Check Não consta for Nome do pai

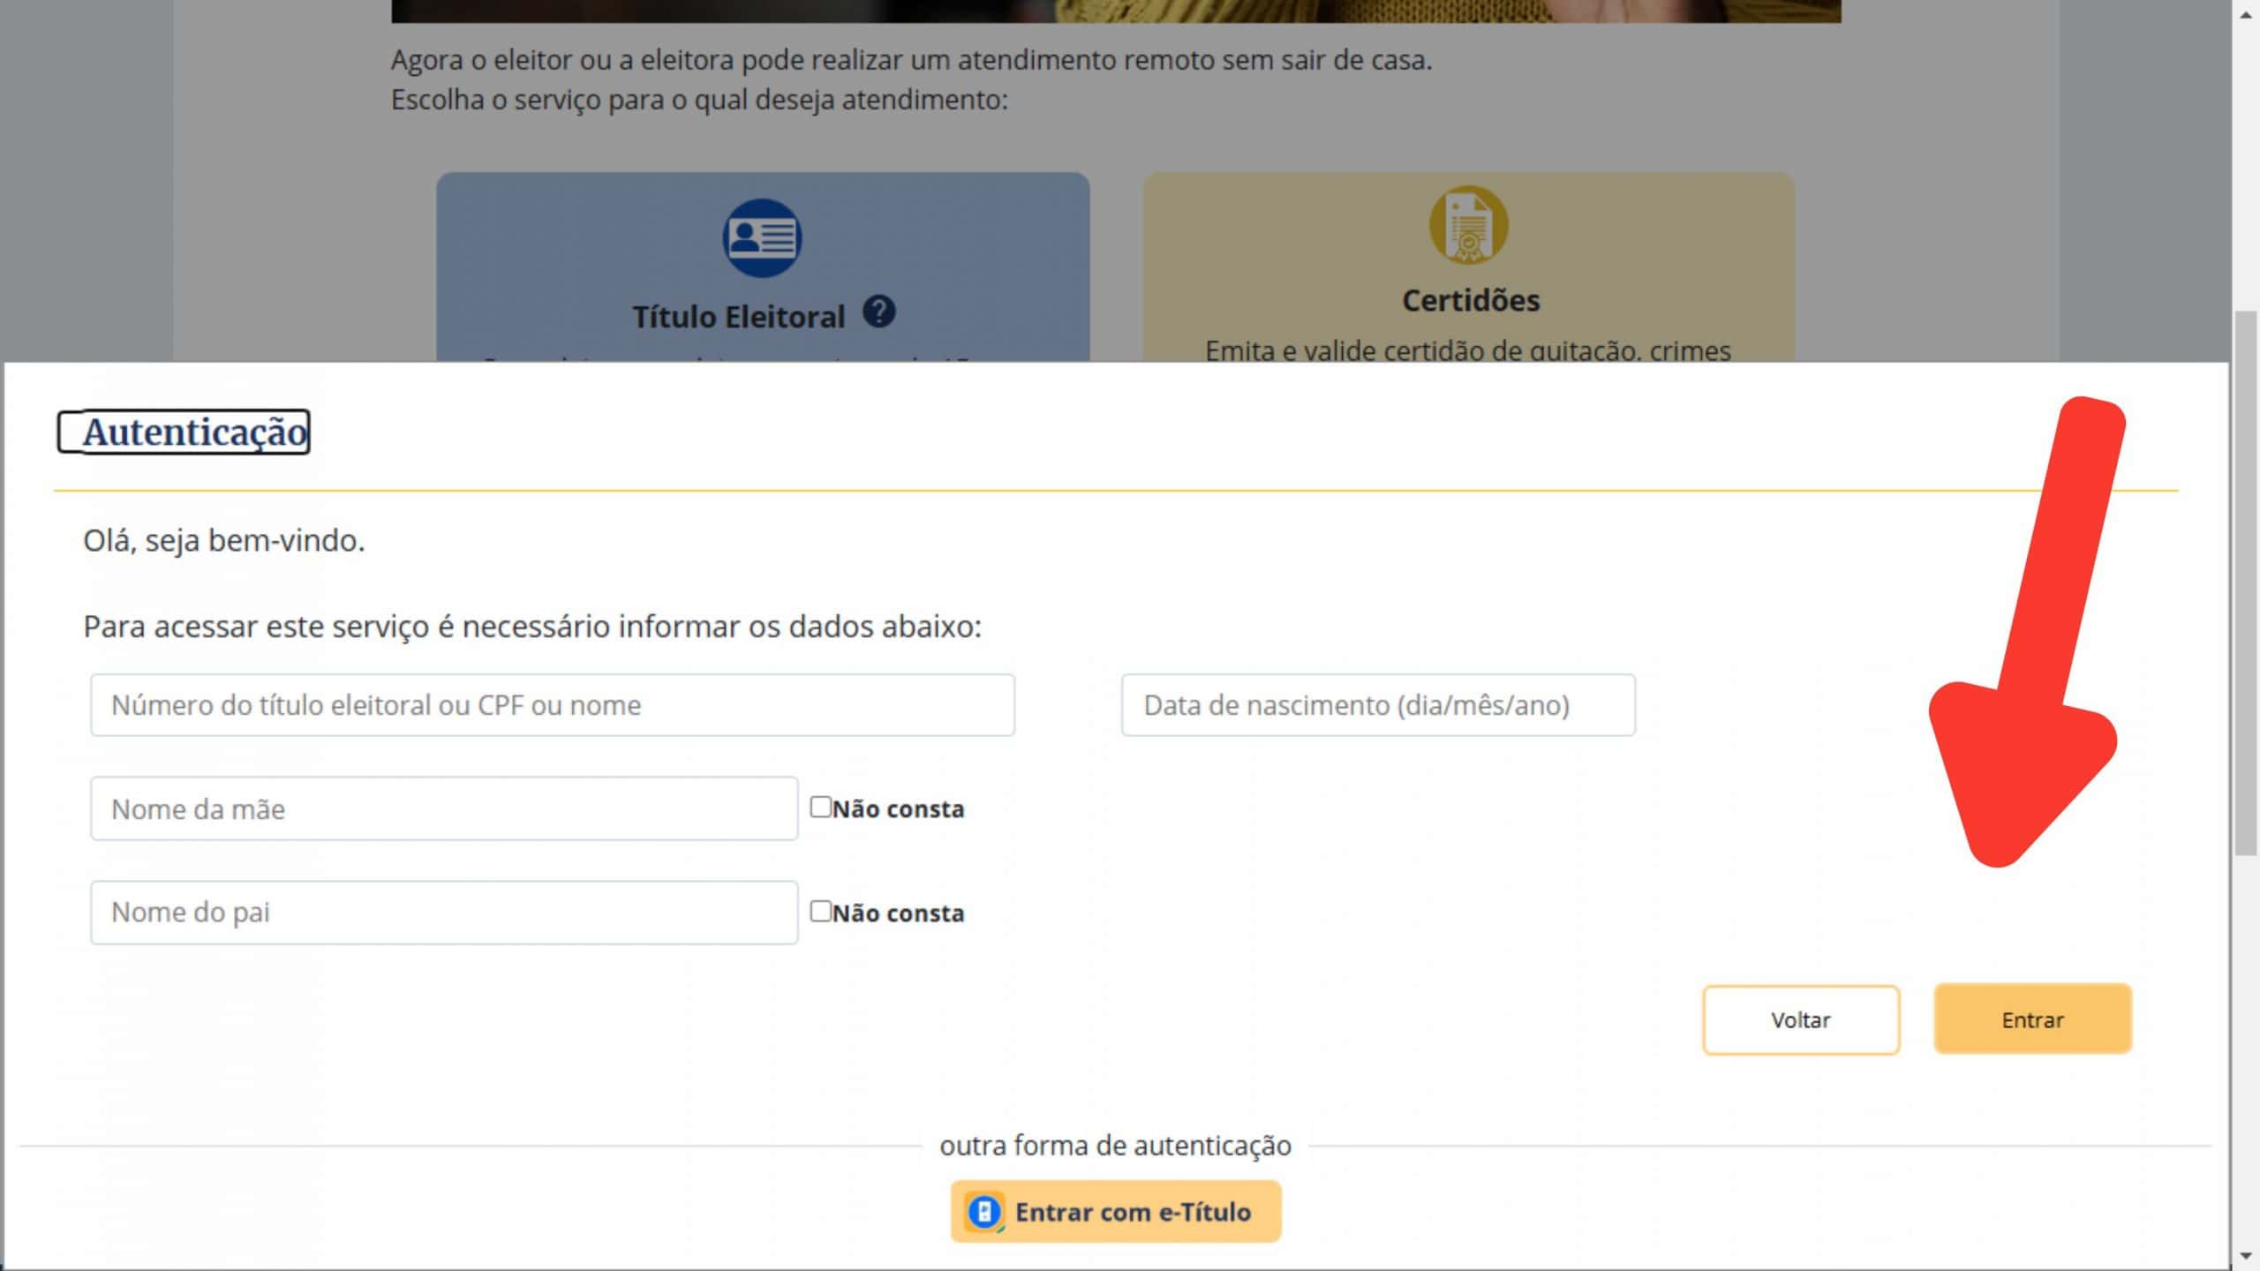pyautogui.click(x=820, y=911)
